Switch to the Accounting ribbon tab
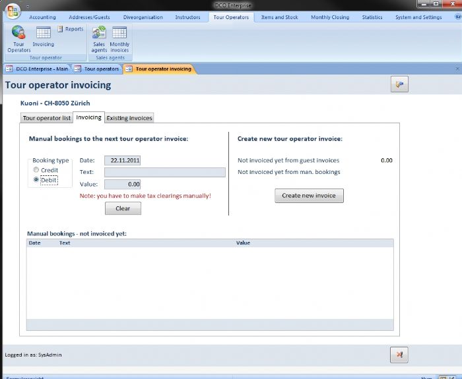462x379 pixels. tap(43, 17)
